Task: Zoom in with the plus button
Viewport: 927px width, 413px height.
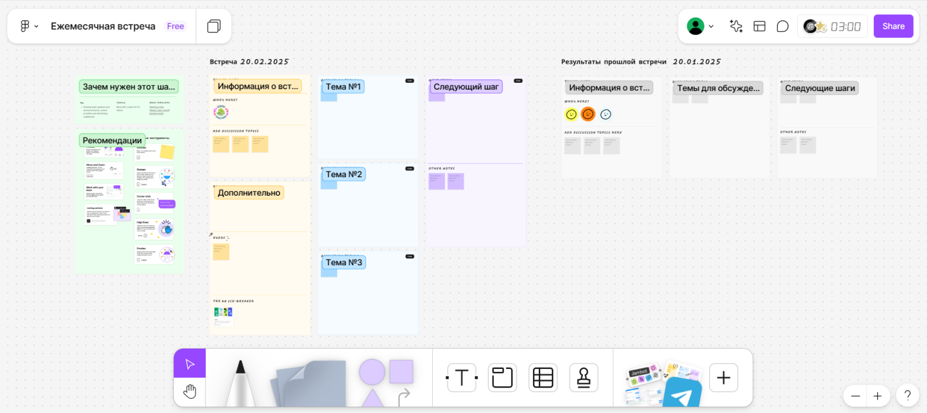Action: point(877,396)
